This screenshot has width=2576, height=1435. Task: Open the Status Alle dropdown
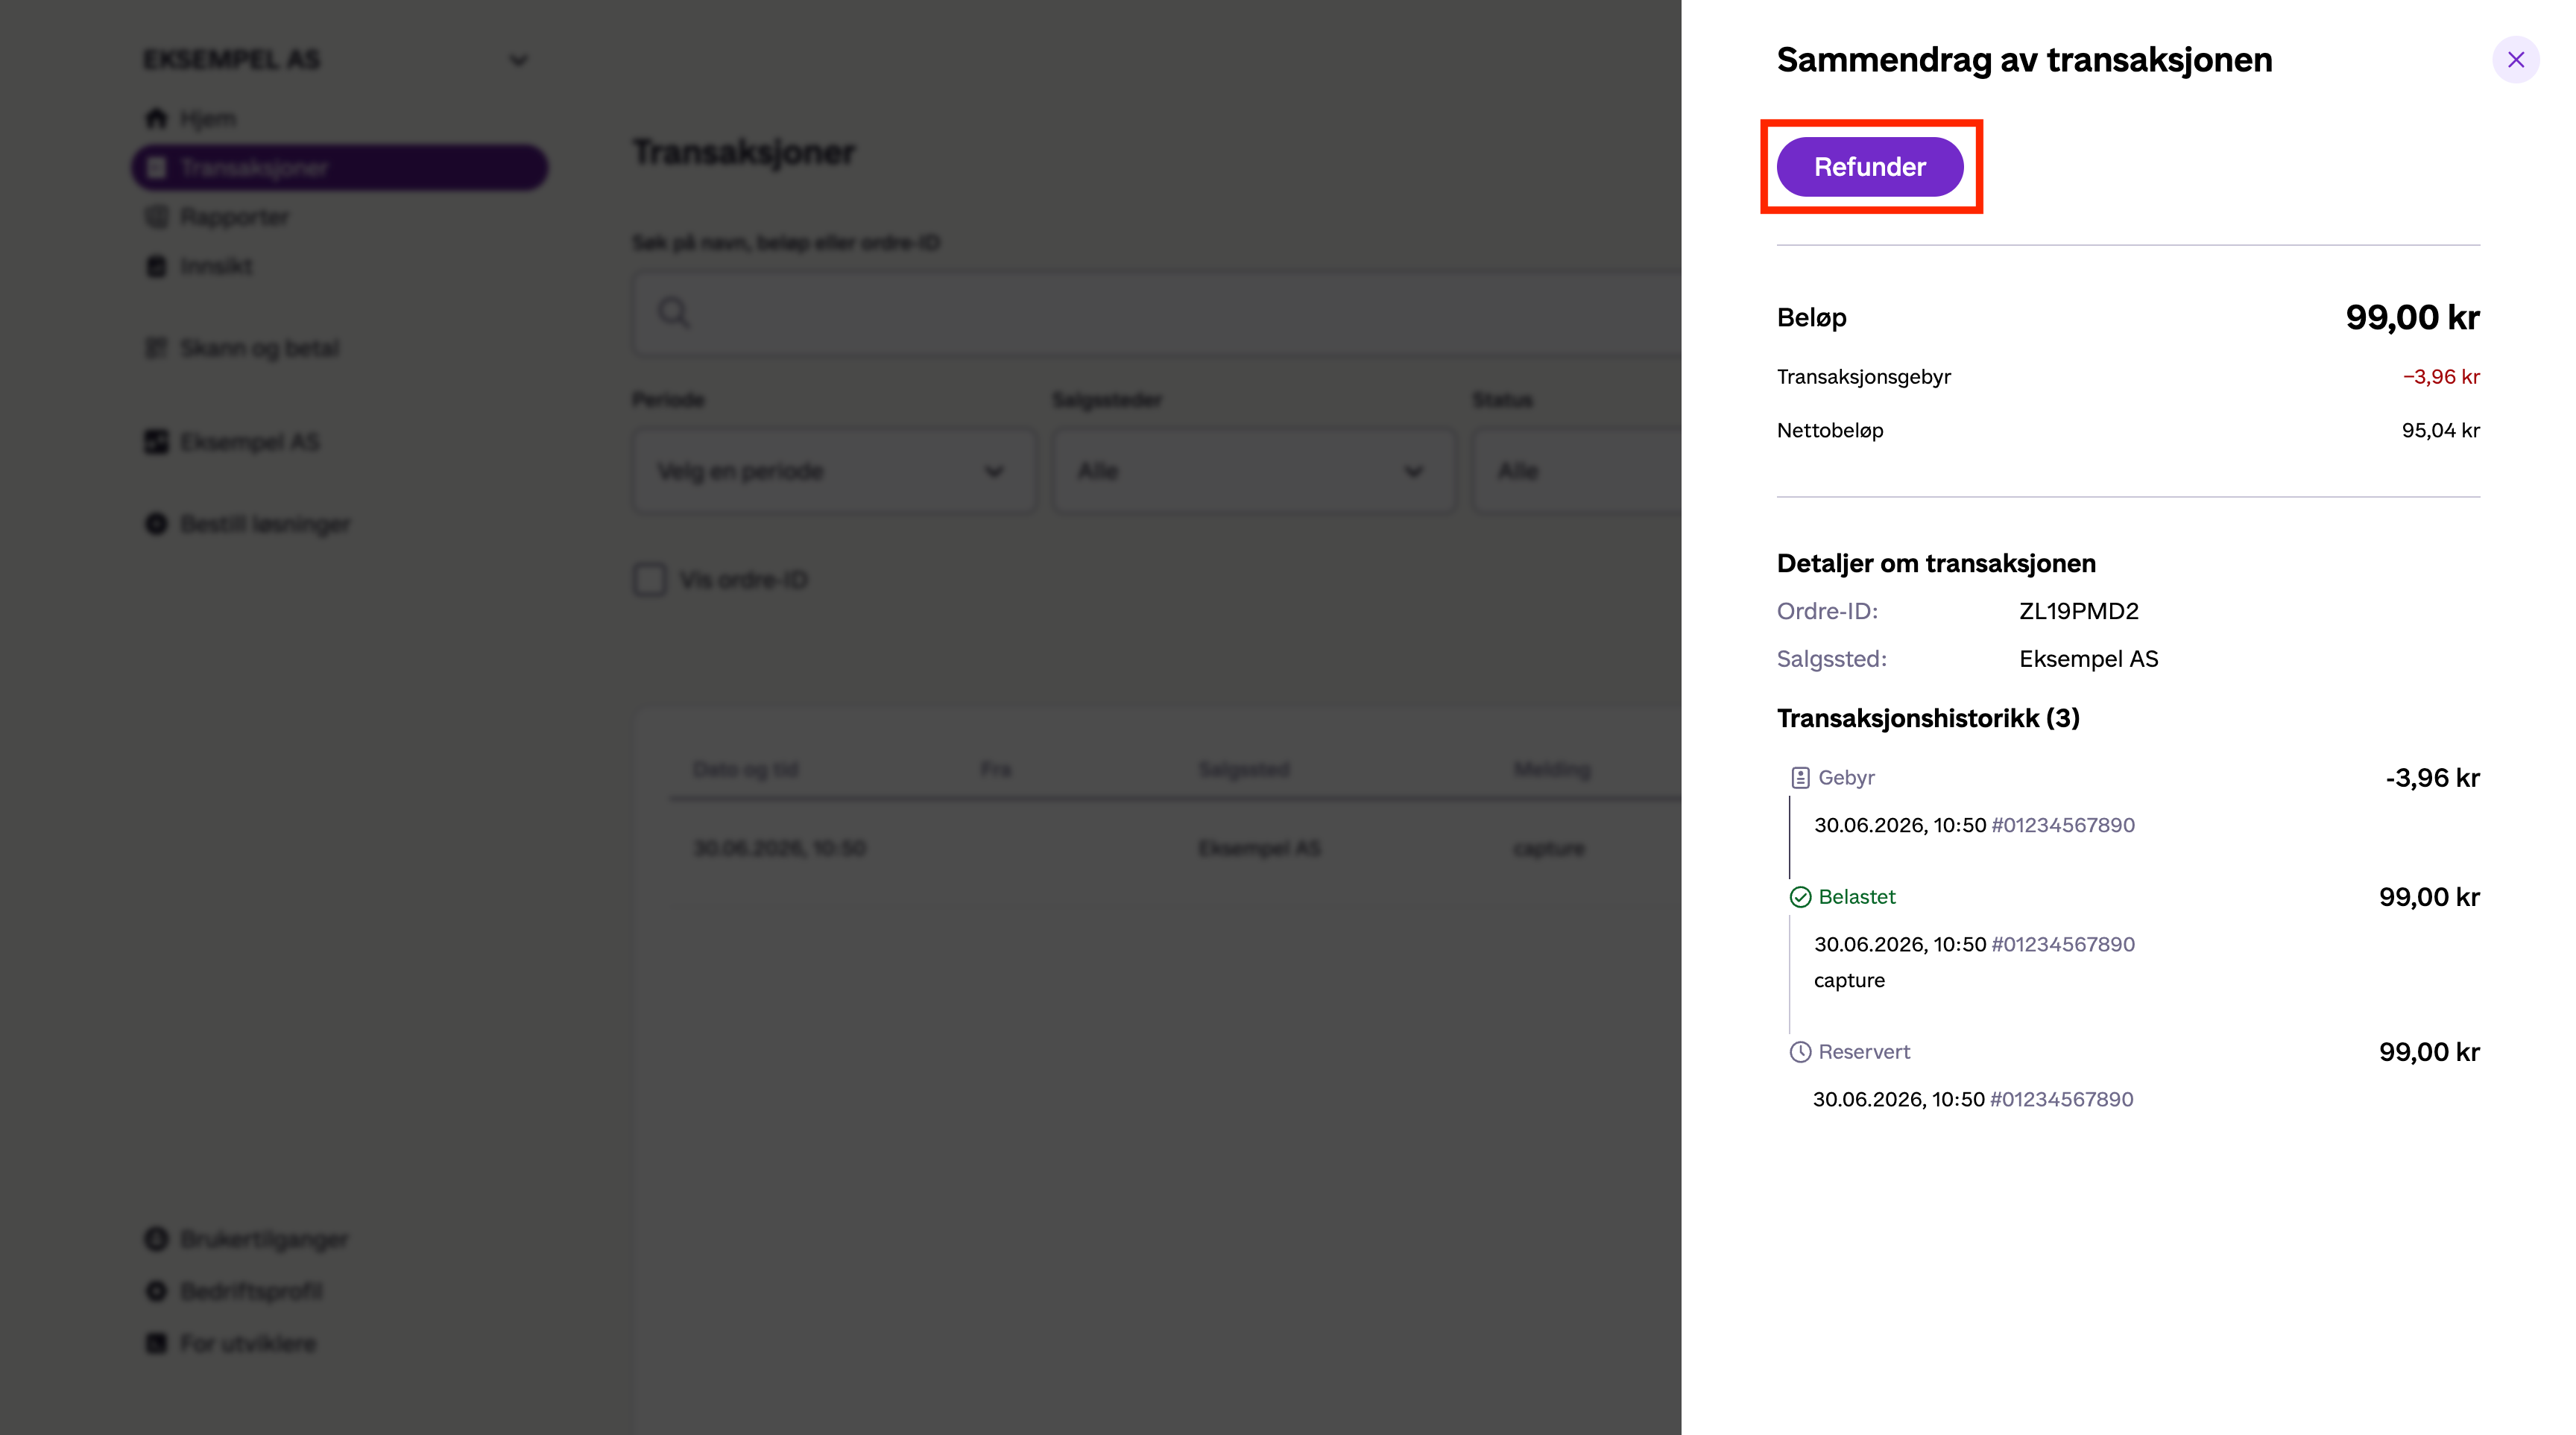1577,471
